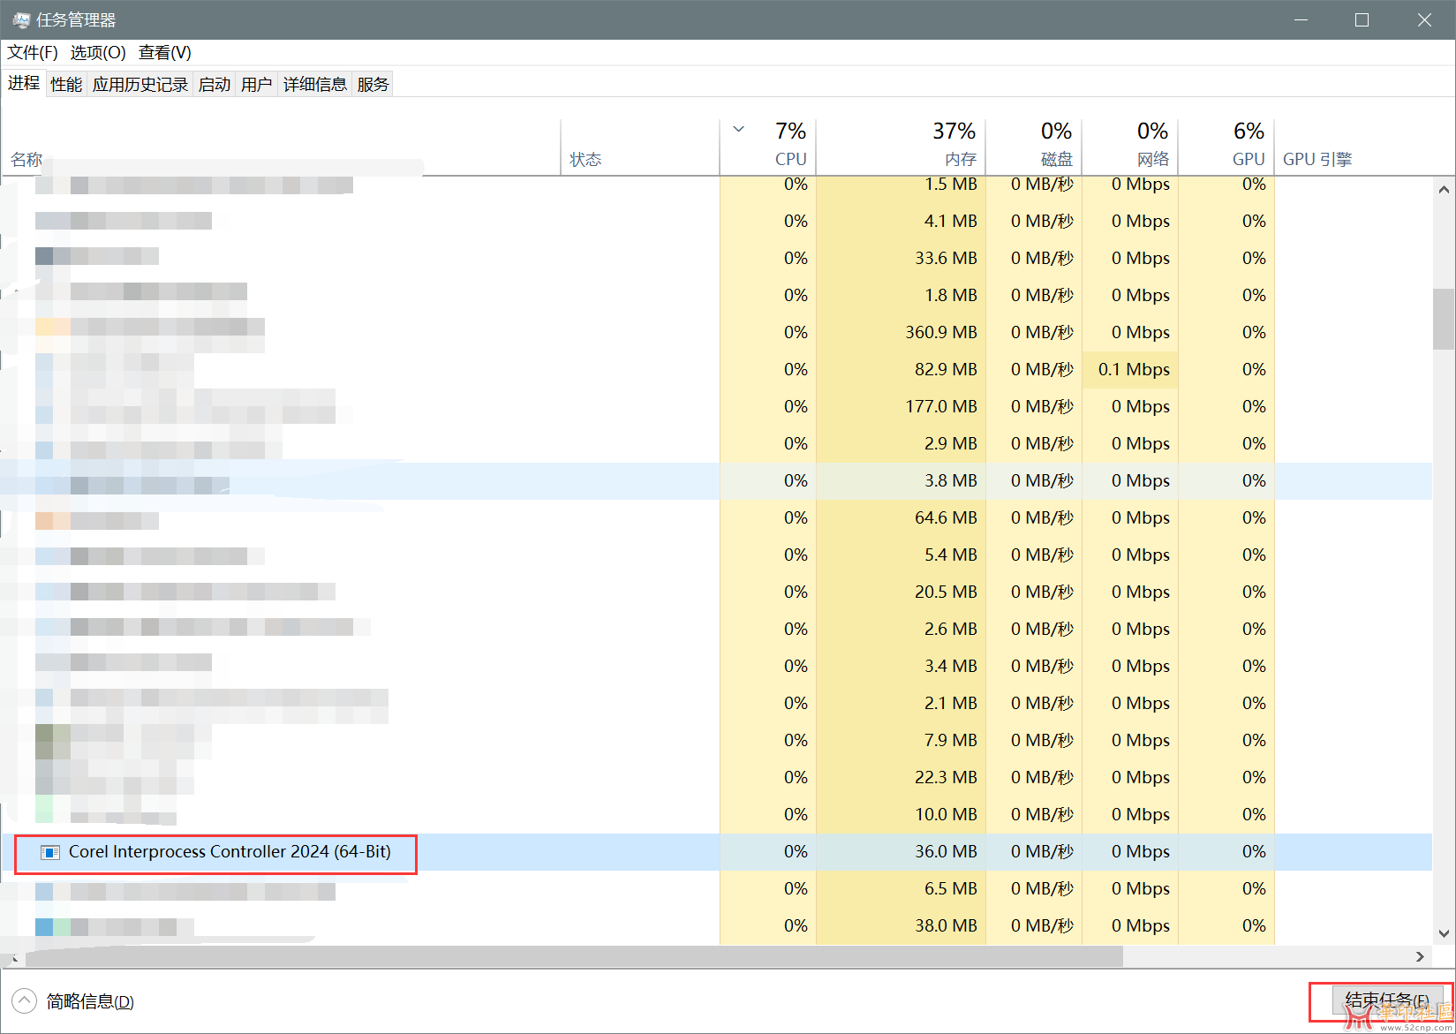
Task: Click the 82.9 MB memory cell
Action: (x=901, y=370)
